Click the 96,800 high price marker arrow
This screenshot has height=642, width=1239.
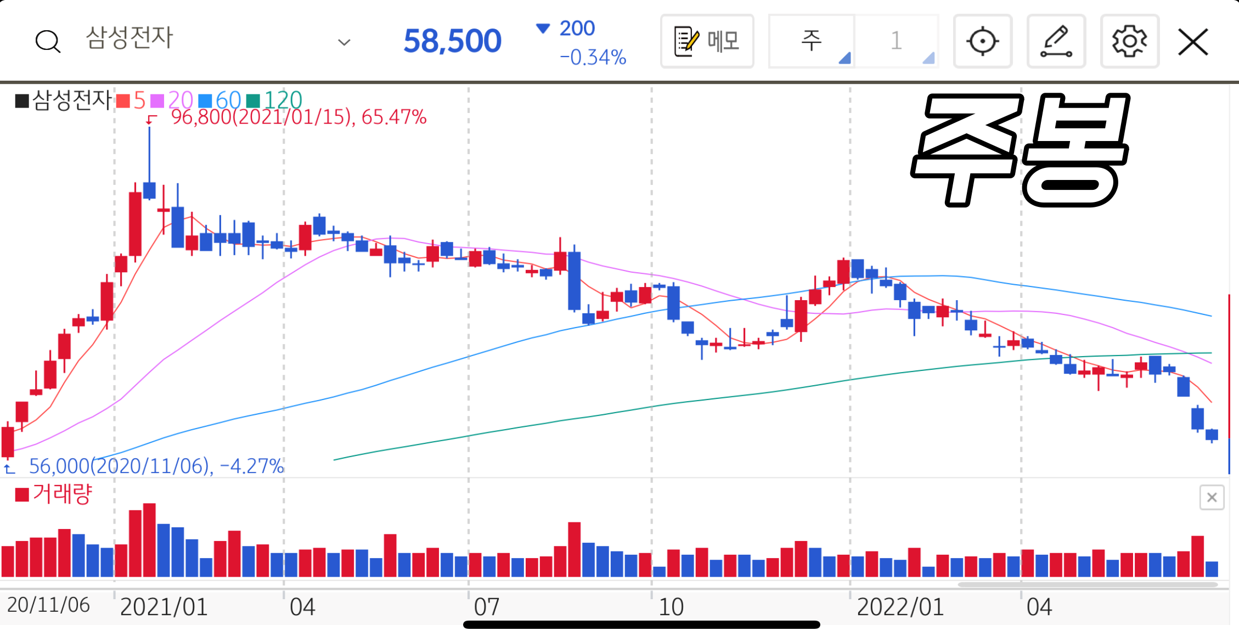(151, 119)
